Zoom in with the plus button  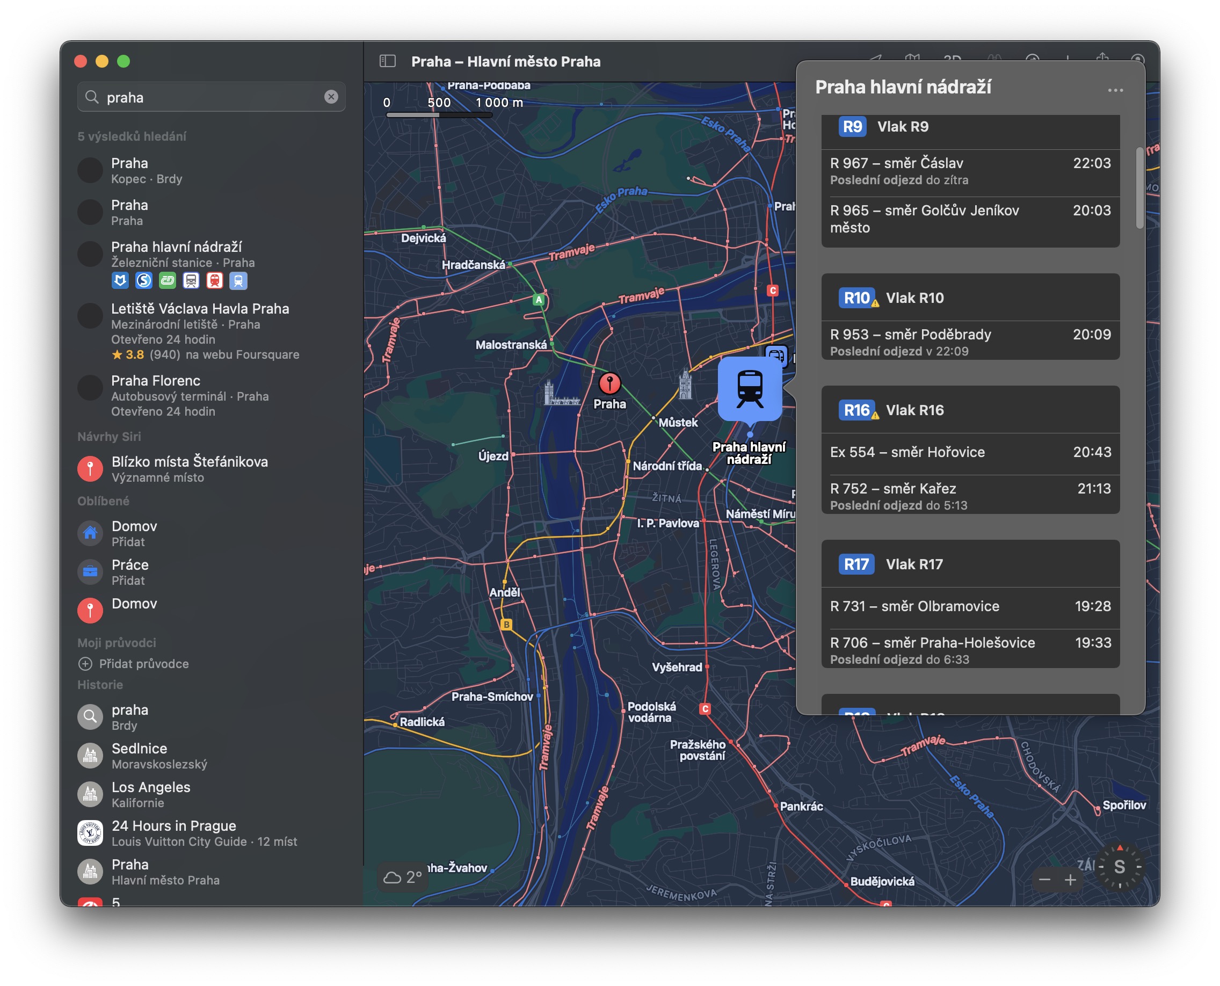(x=1071, y=880)
